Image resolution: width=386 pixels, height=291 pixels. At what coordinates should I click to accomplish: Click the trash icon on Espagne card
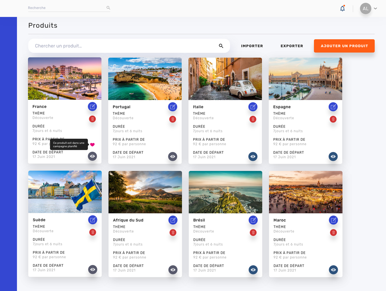click(x=333, y=119)
